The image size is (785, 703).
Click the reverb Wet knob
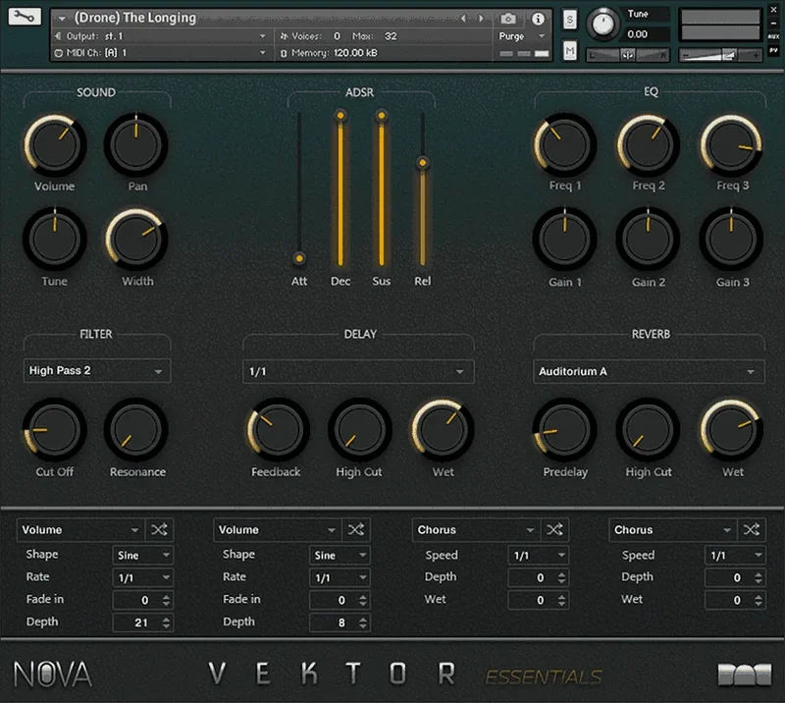pyautogui.click(x=731, y=429)
